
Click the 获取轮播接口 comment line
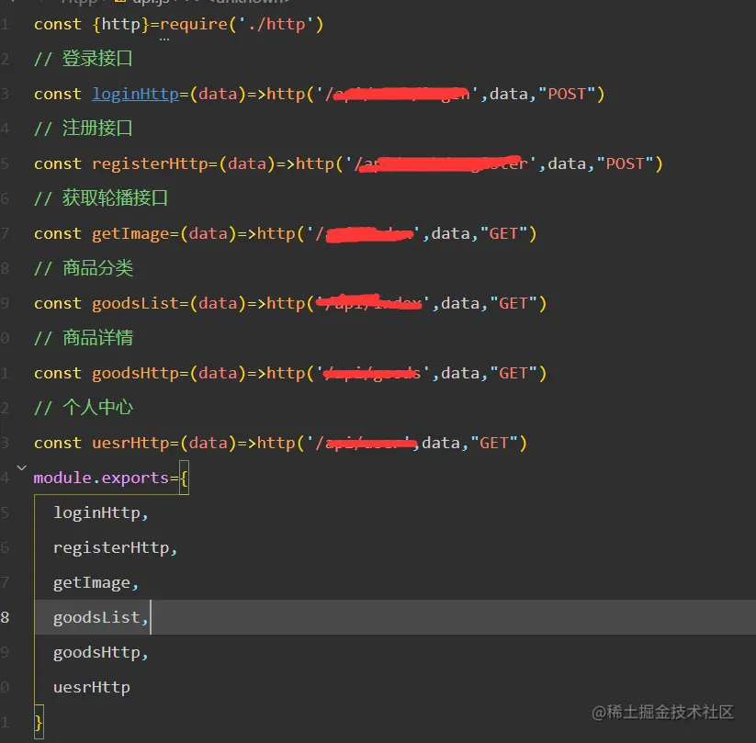click(101, 198)
